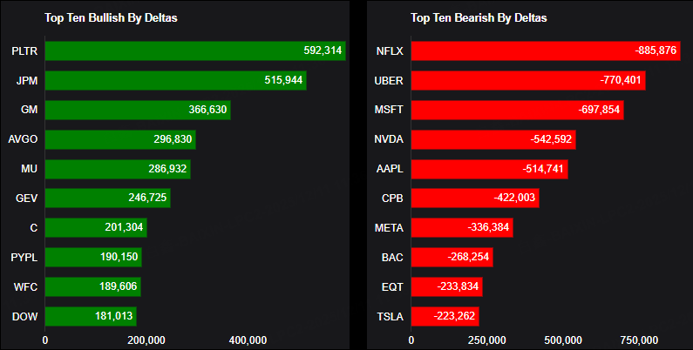Select the GEV green bar
The height and width of the screenshot is (350, 693).
click(107, 199)
